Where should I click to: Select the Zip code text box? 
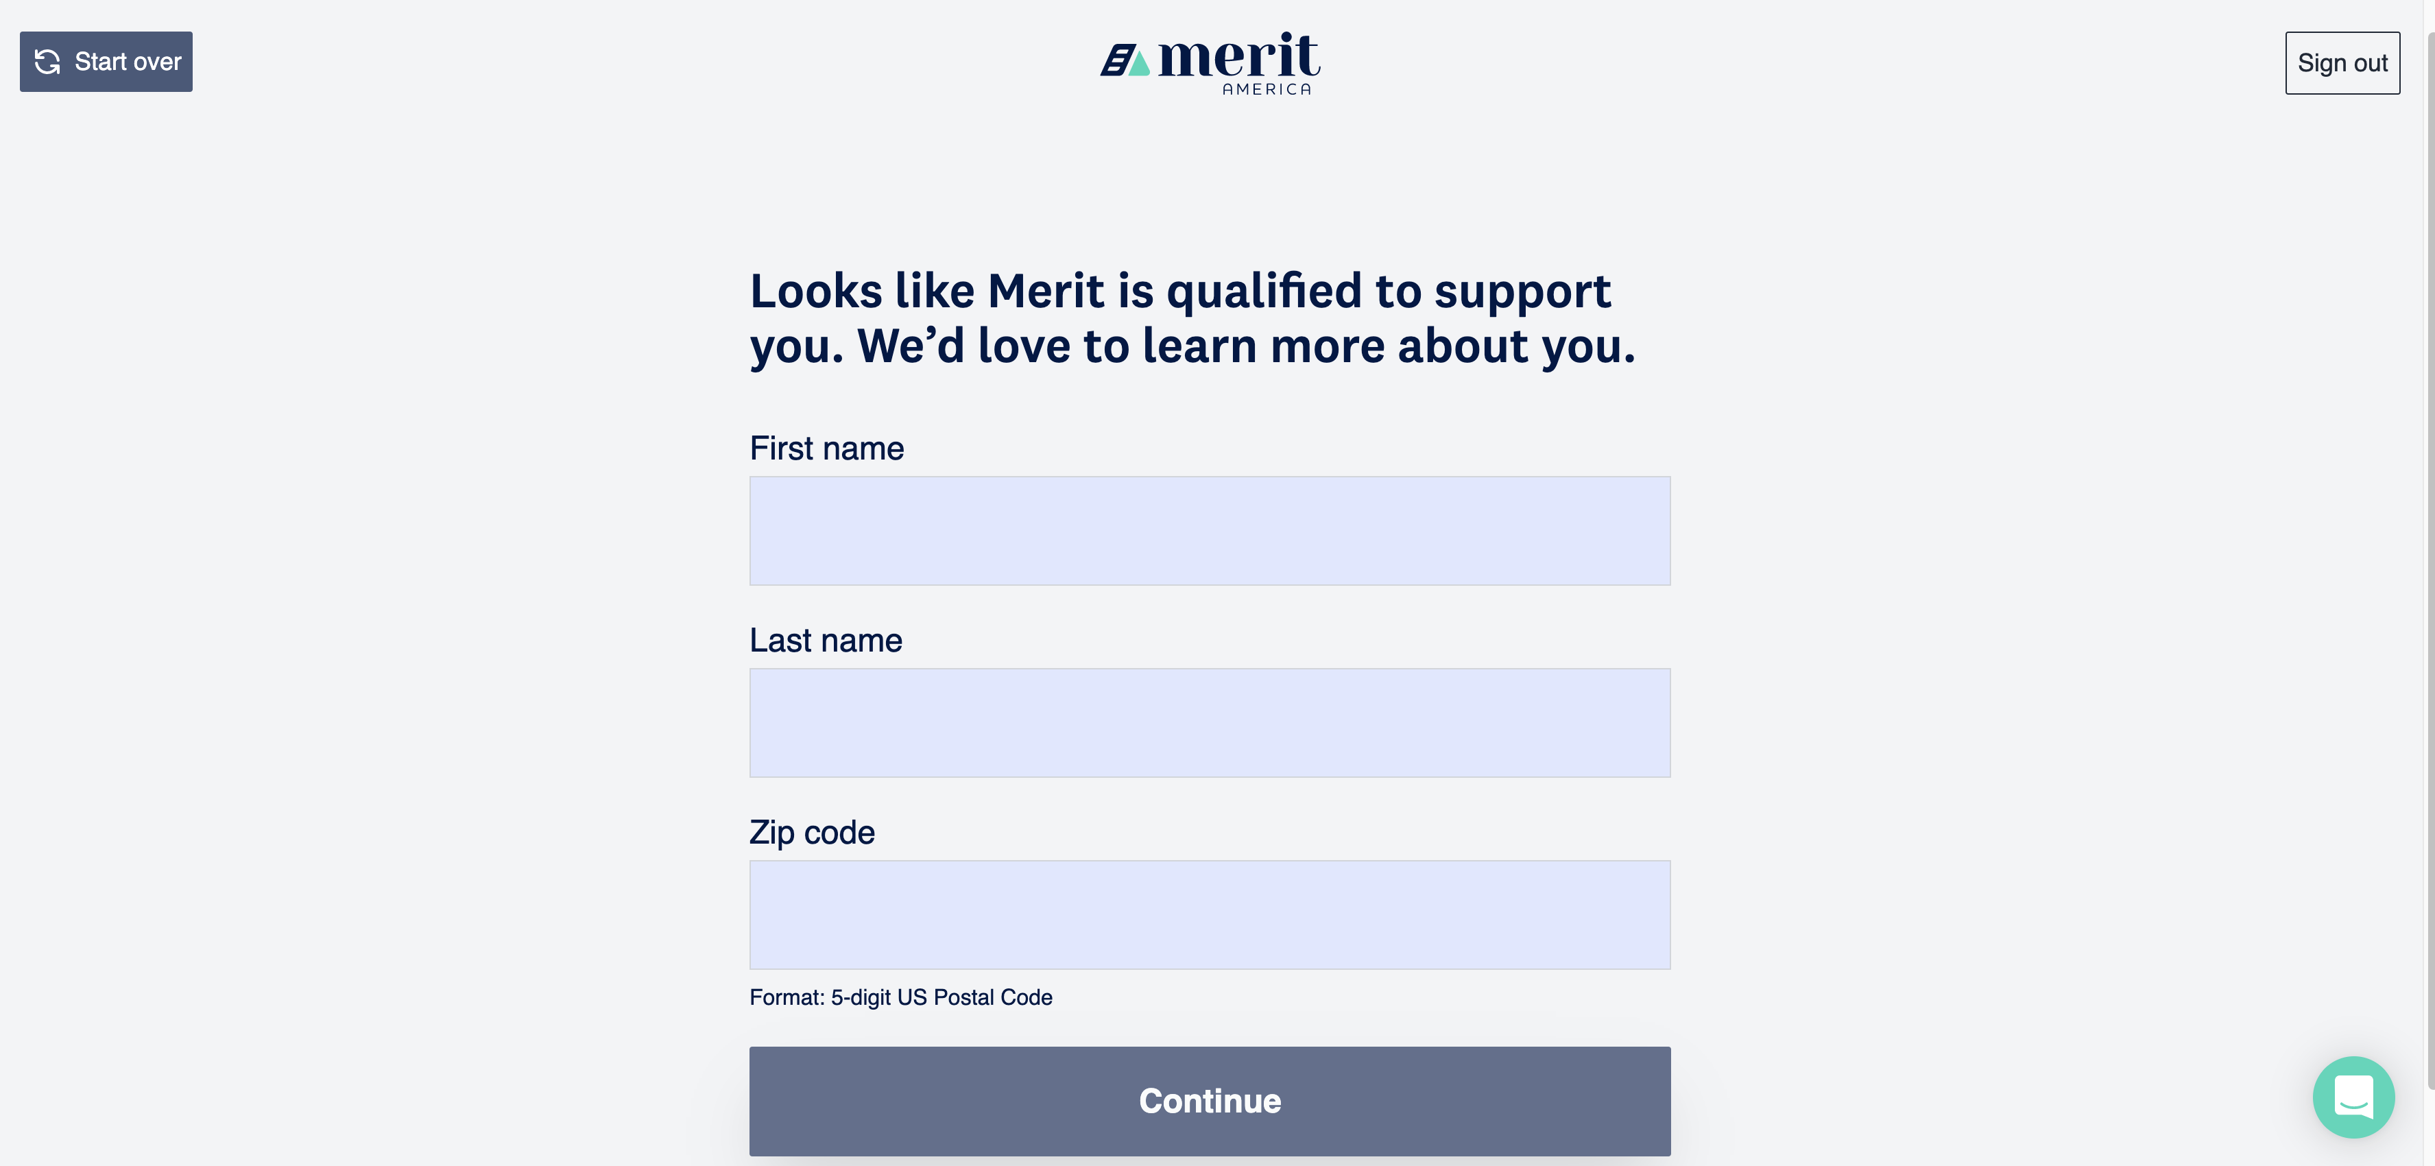tap(1209, 914)
